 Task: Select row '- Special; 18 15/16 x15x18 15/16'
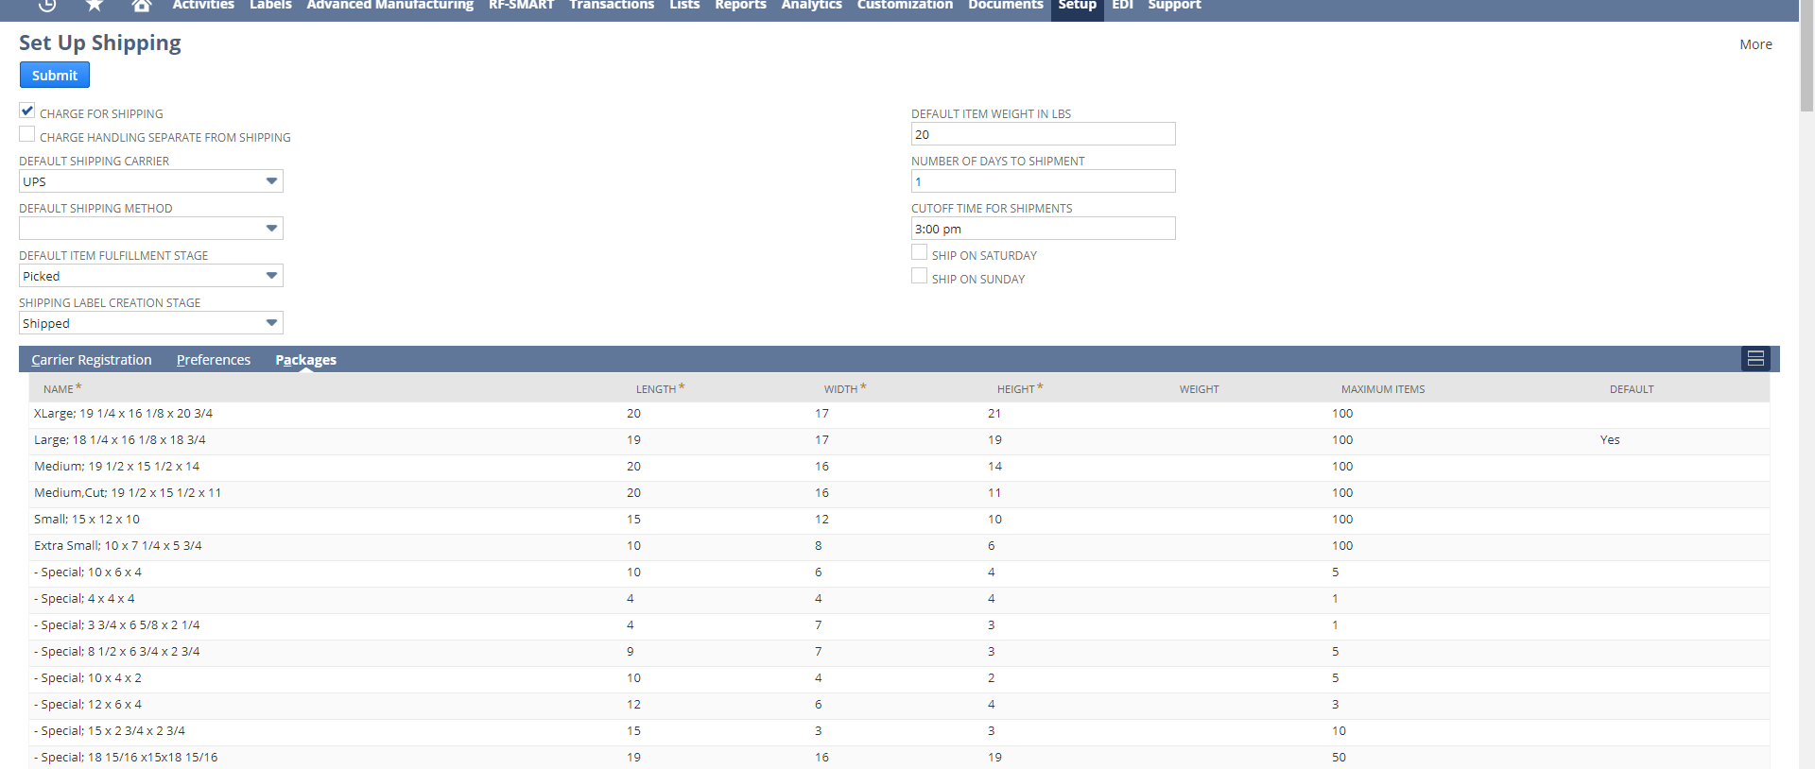pos(899,757)
